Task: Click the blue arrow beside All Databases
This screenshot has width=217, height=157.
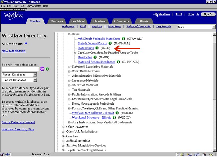Action: point(26,43)
